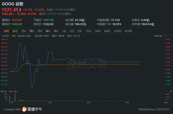The image size is (173, 114).
Task: Choose the 4小时 interval
Action: coord(128,31)
